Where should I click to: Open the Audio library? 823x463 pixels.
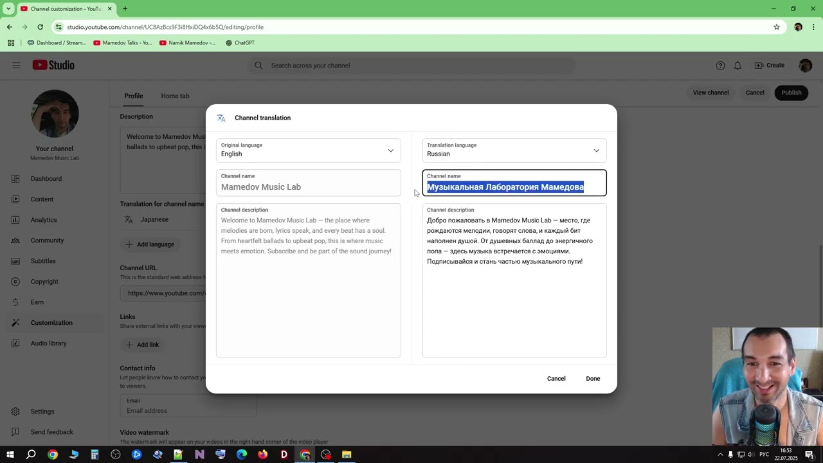coord(48,343)
